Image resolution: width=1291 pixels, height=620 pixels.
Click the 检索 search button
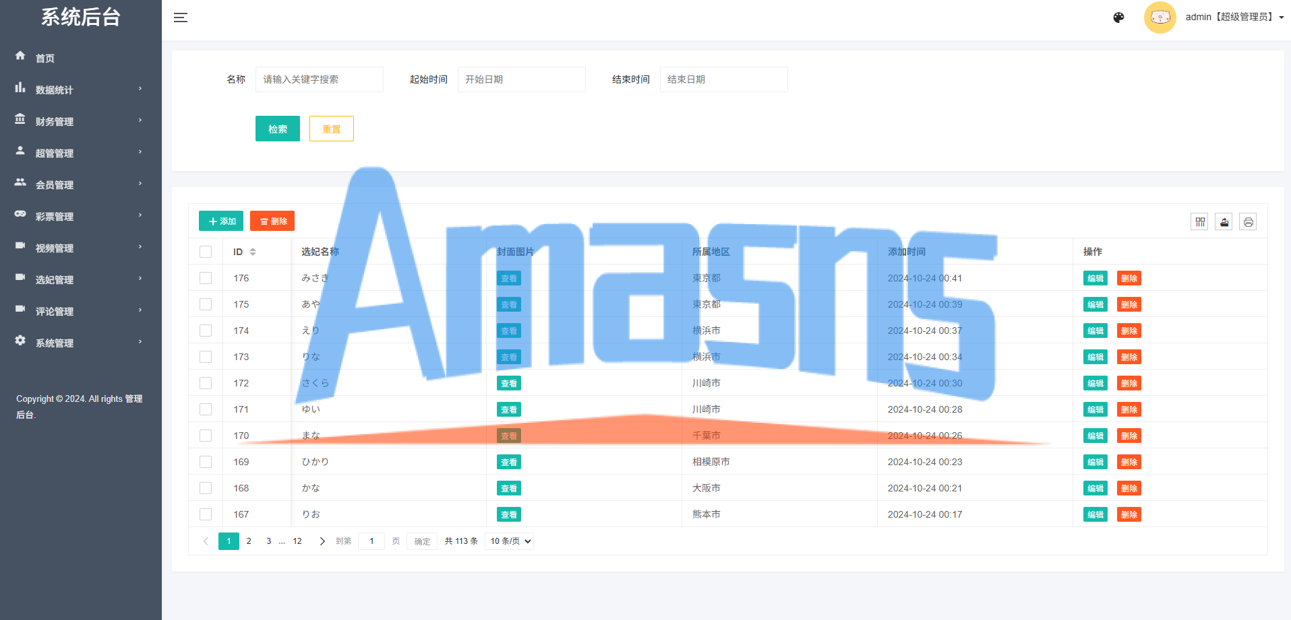[278, 129]
